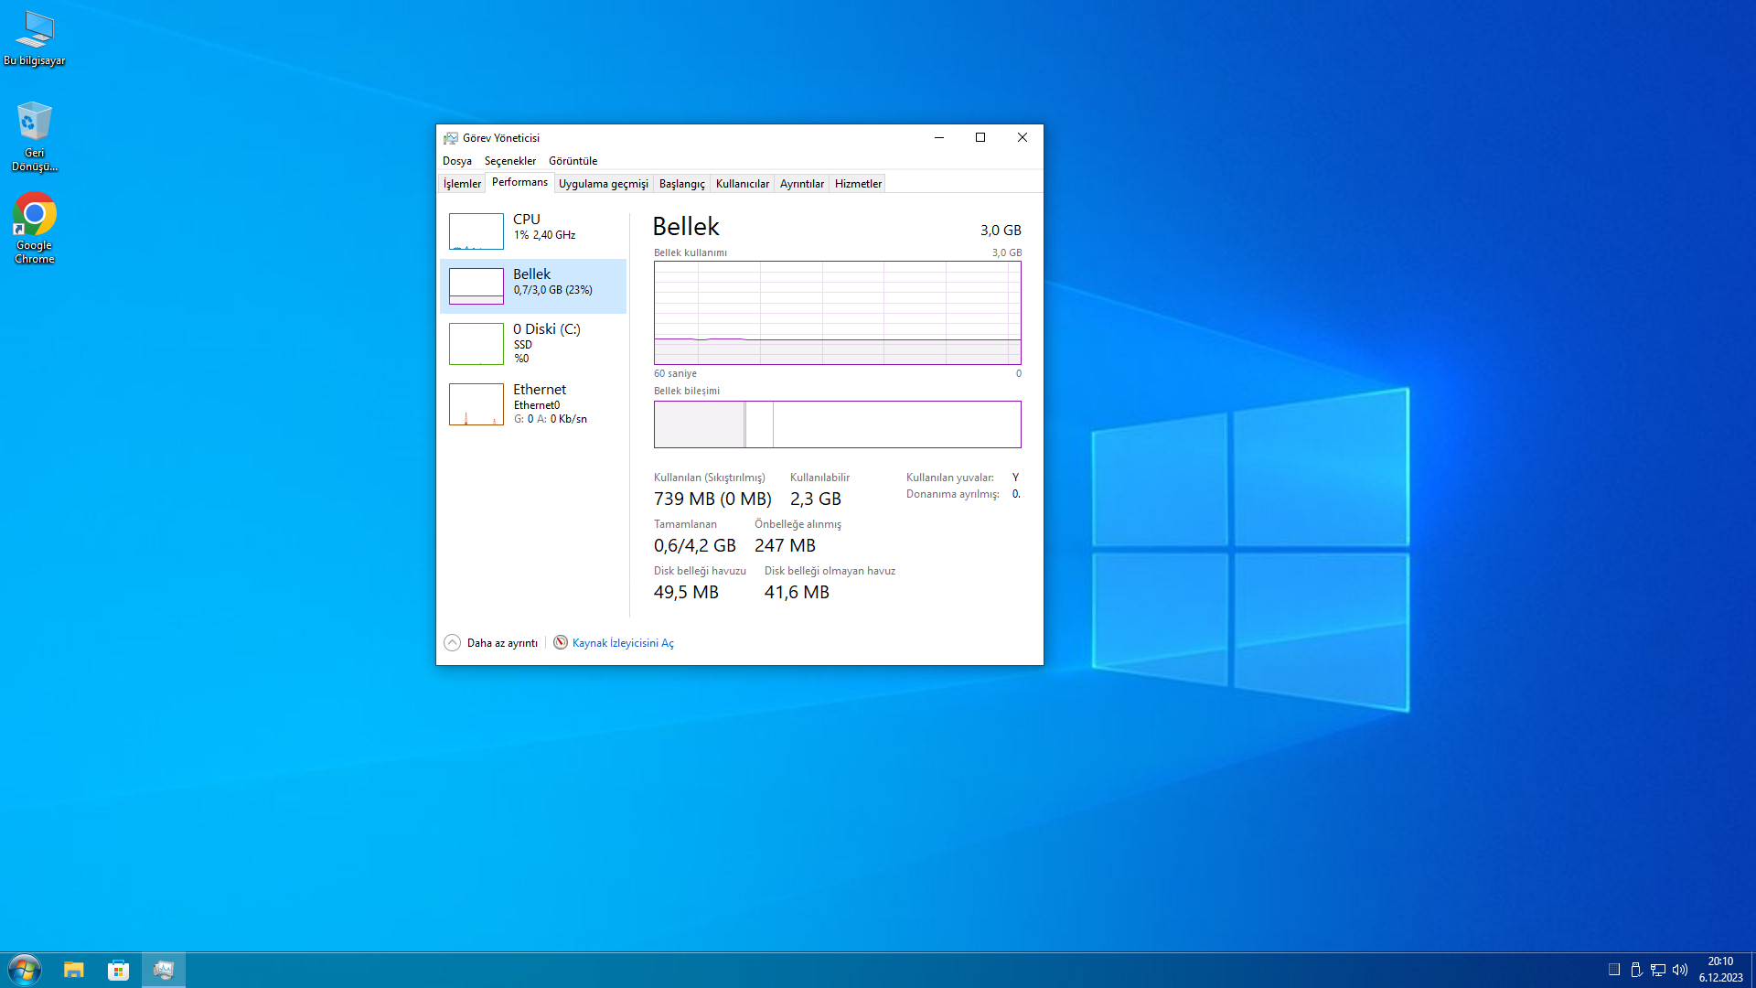The height and width of the screenshot is (988, 1756).
Task: Select Google Chrome desktop shortcut
Action: (x=35, y=229)
